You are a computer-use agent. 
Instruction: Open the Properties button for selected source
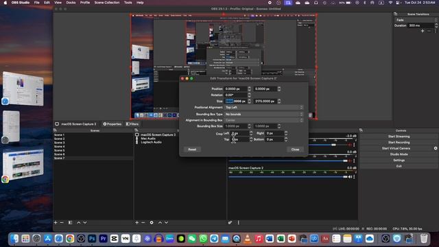point(112,123)
